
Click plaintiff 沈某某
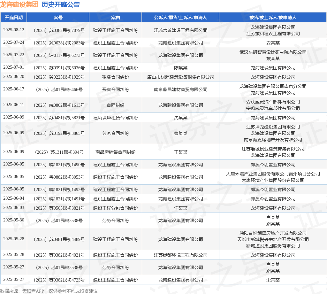(x=181, y=118)
